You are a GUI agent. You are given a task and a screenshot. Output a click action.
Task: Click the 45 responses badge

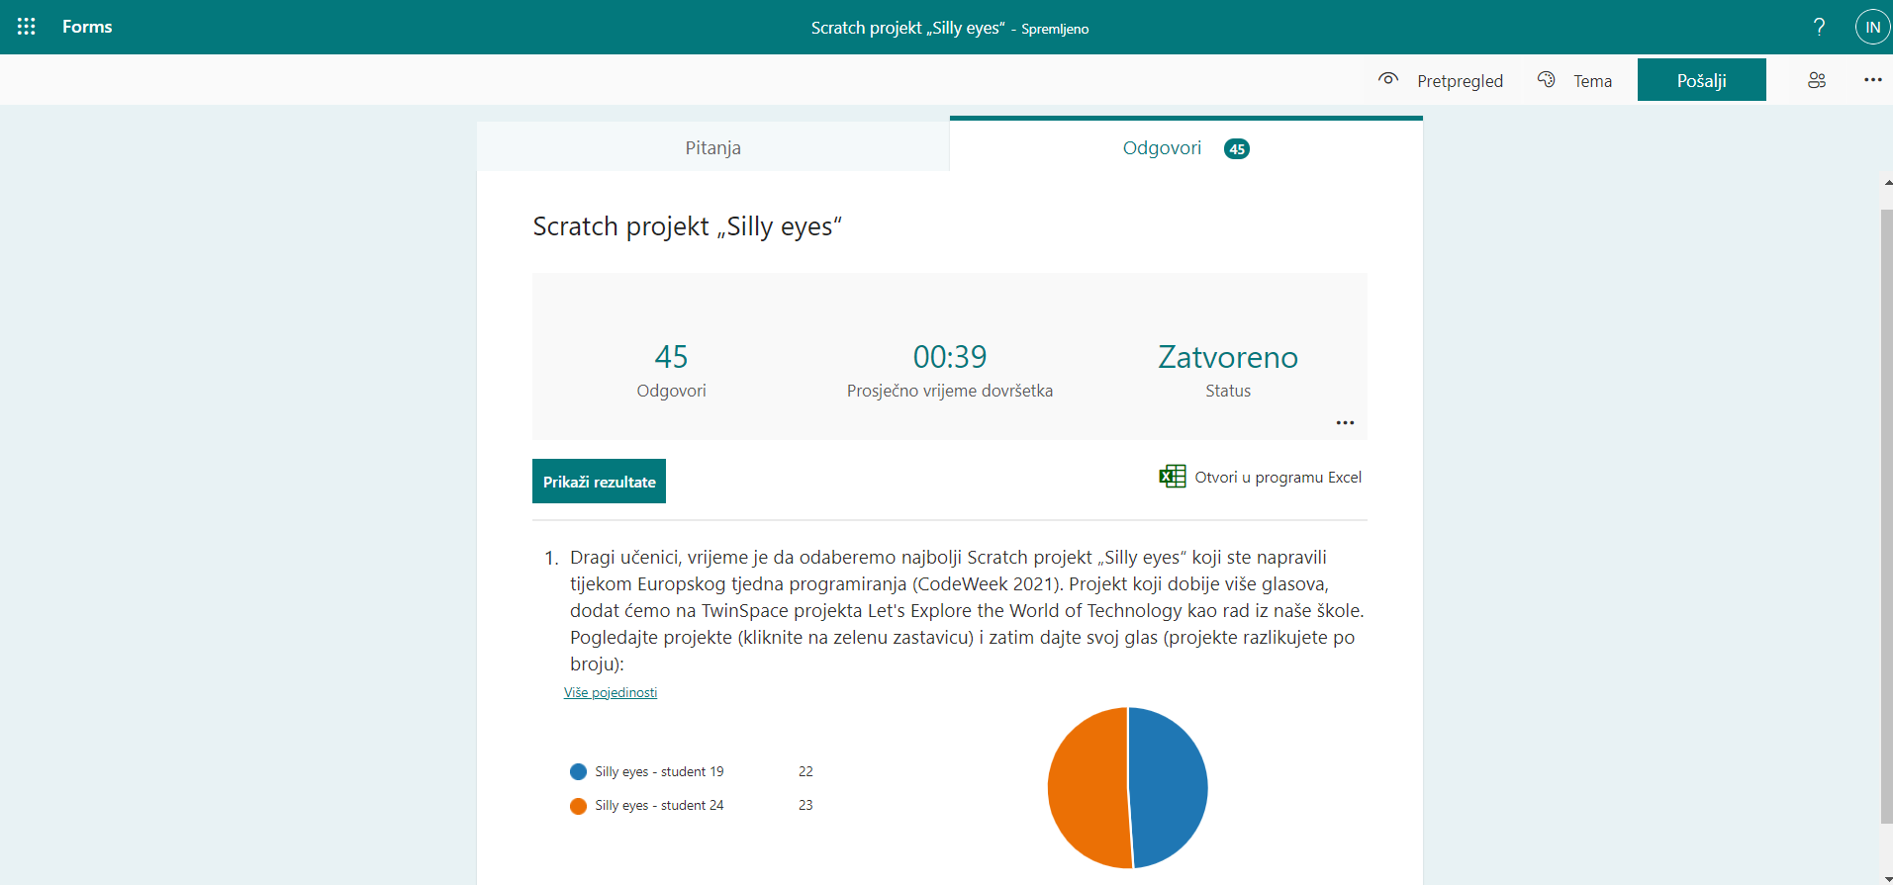pyautogui.click(x=1237, y=149)
